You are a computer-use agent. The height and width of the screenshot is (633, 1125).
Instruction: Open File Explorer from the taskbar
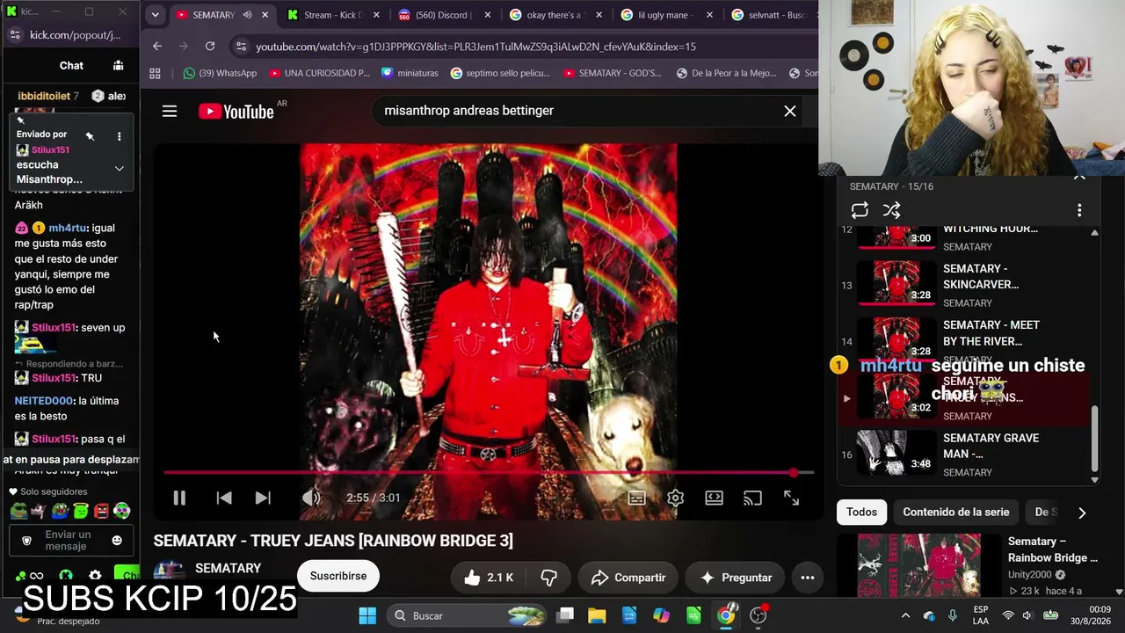click(x=597, y=615)
